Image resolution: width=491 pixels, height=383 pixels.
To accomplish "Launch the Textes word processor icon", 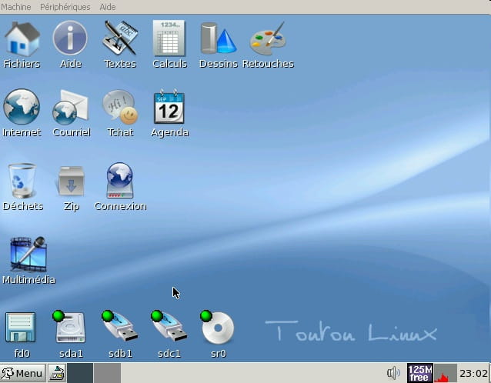I will (x=120, y=38).
